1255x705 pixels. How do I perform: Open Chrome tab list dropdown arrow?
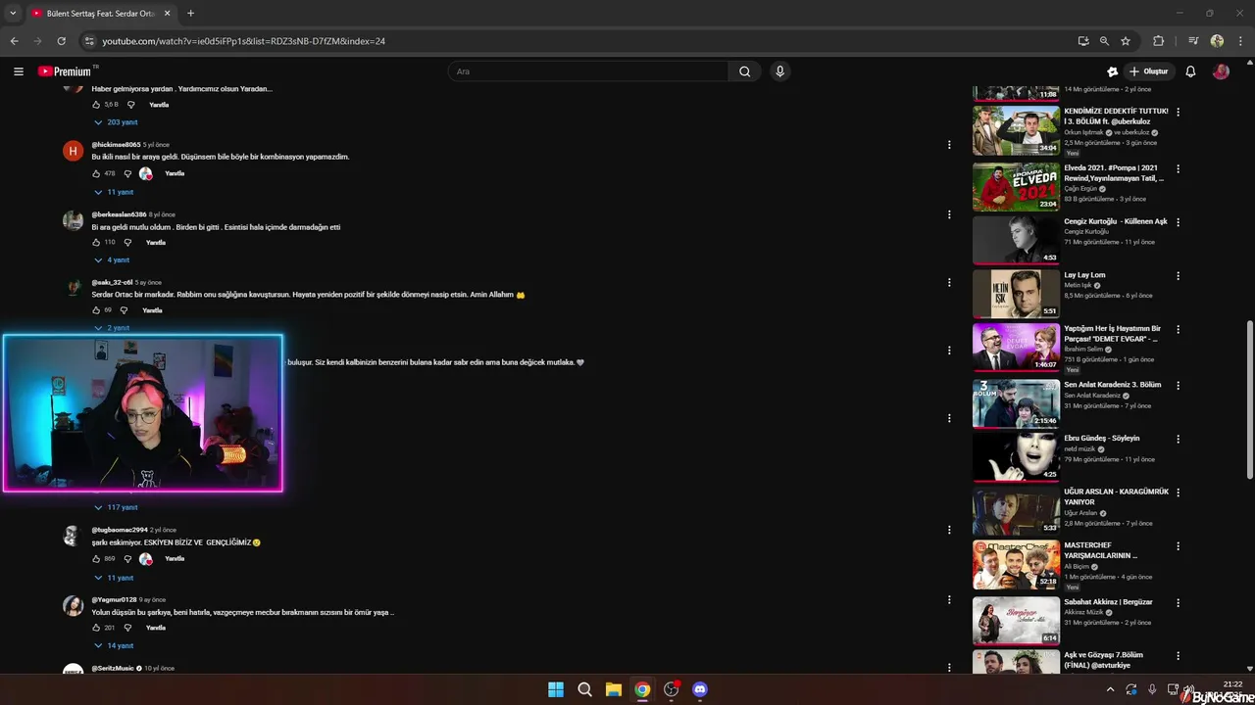click(x=13, y=13)
